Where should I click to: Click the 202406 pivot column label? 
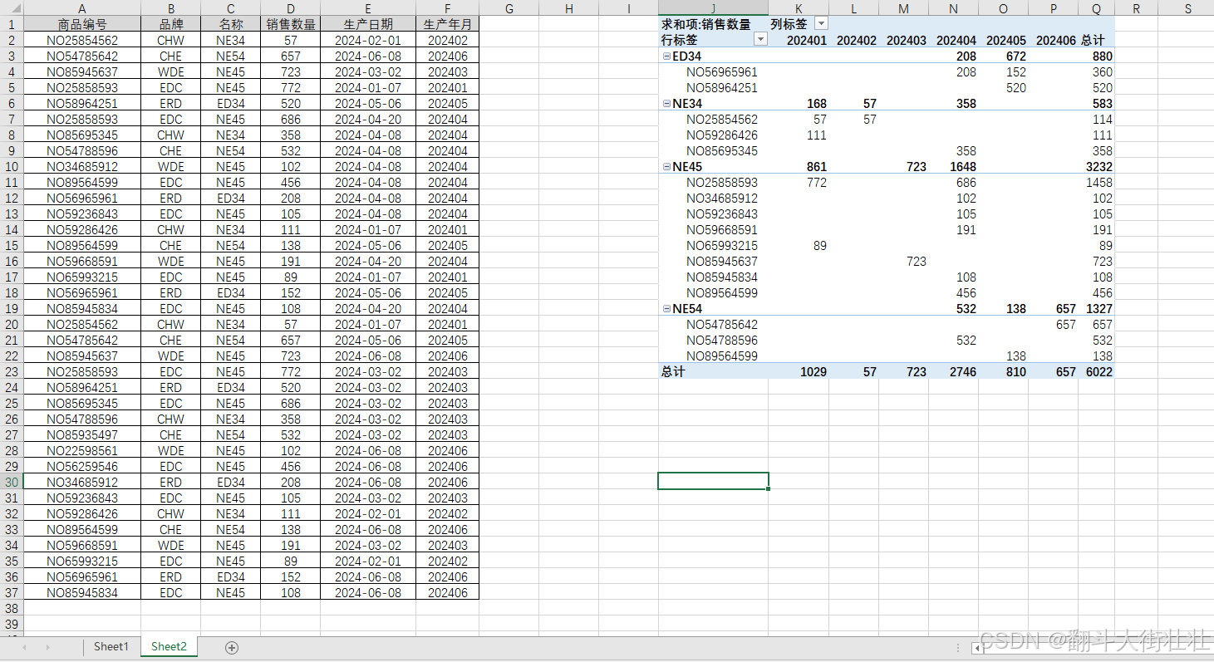pos(1056,40)
